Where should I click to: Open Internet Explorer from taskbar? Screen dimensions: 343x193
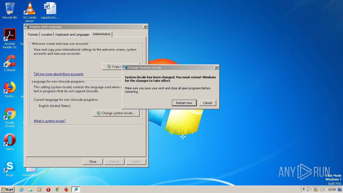click(x=21, y=190)
